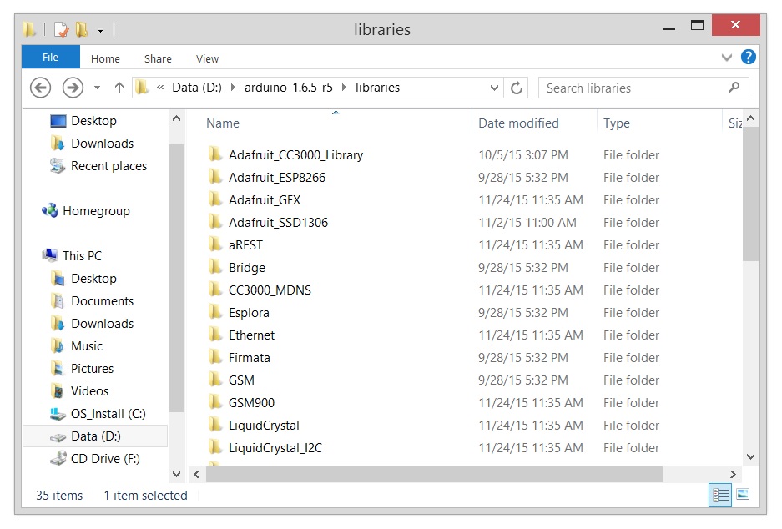
Task: Select the LiquidCrystal_I2C folder icon
Action: (215, 446)
